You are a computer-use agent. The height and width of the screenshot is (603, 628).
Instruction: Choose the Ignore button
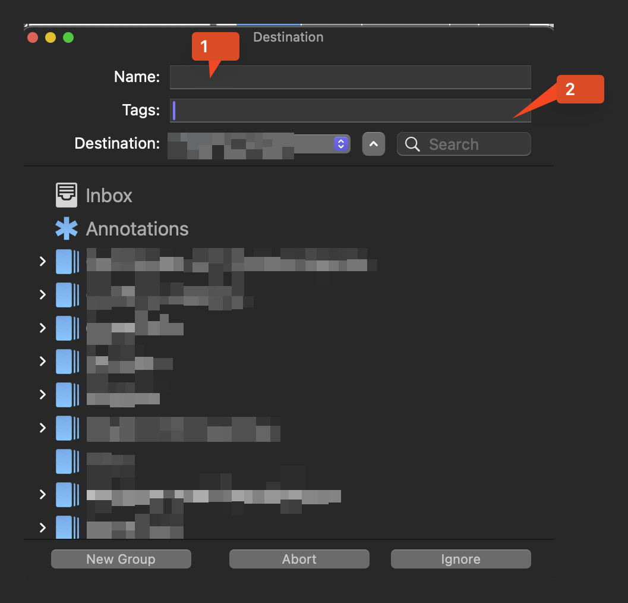[460, 559]
